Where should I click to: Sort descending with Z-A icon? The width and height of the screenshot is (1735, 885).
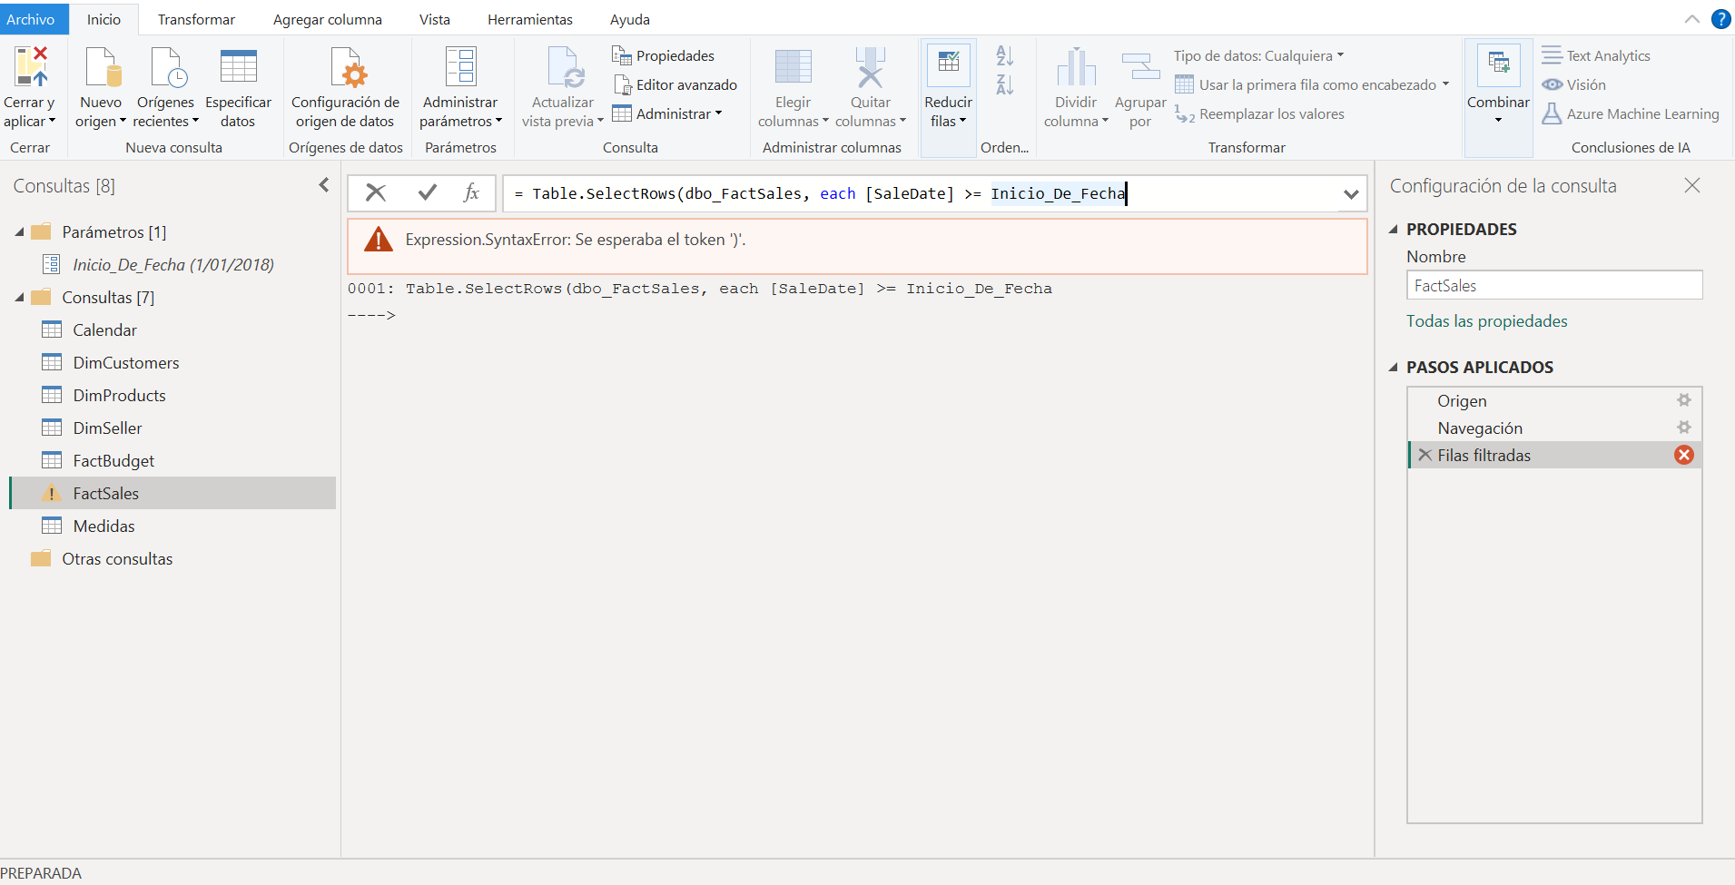(x=1004, y=84)
